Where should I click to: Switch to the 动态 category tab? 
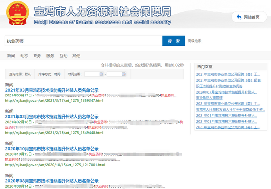point(24,56)
